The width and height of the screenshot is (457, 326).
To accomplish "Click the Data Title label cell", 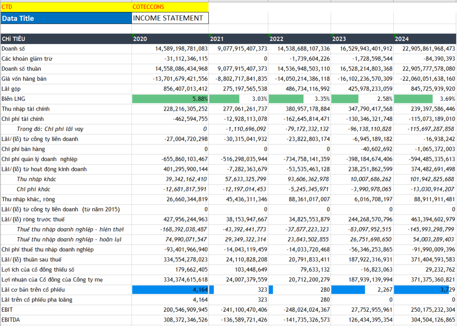I will [66, 18].
